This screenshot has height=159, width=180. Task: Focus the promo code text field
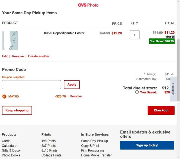click(31, 85)
